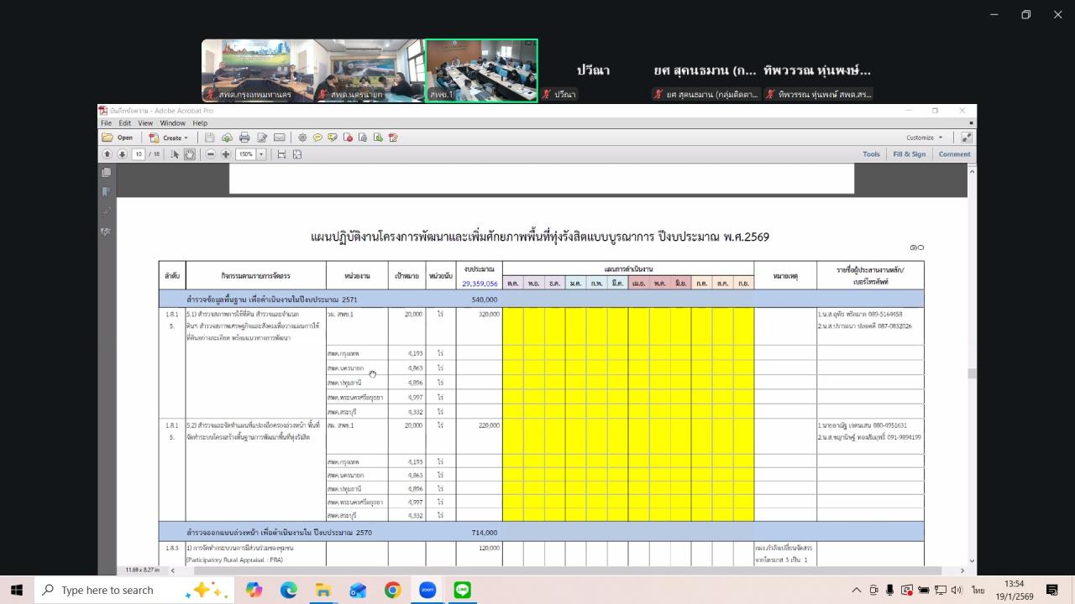Click the Next Page down arrow
1075x604 pixels.
click(122, 154)
